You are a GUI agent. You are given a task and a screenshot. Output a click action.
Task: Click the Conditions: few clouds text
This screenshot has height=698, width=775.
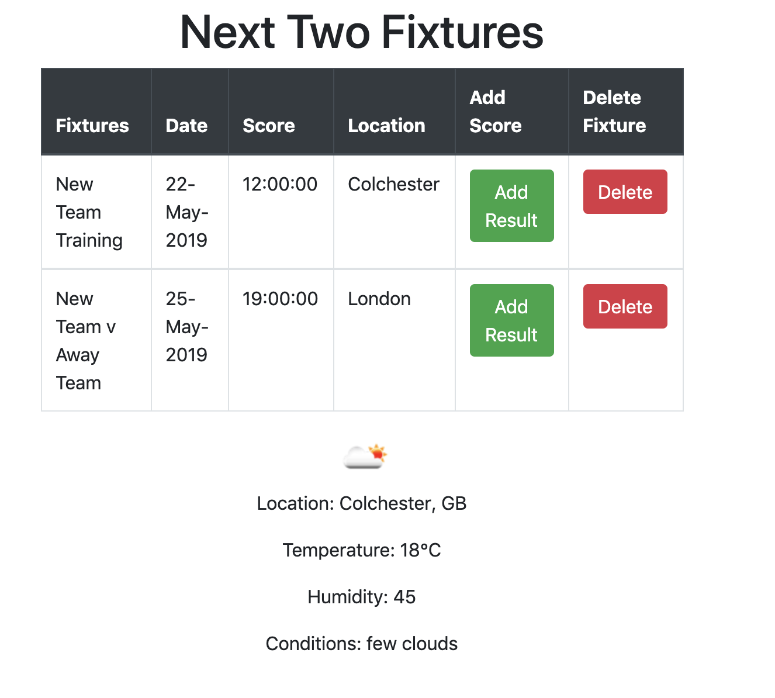pos(362,644)
